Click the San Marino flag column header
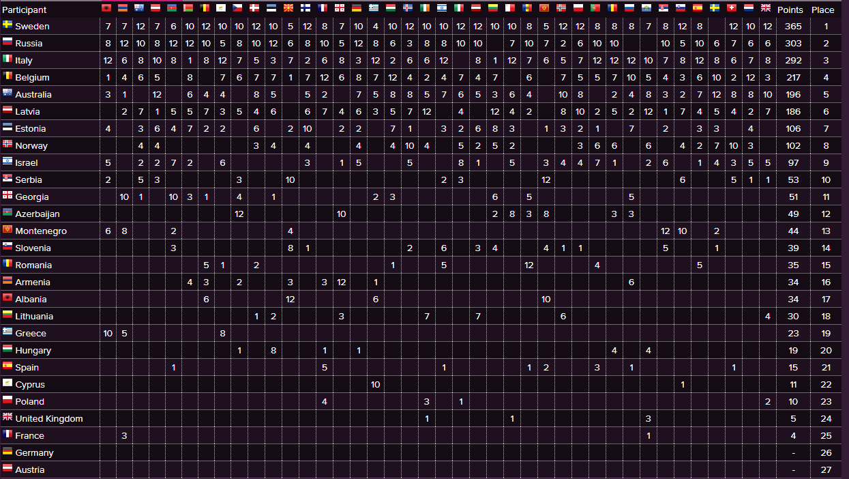This screenshot has width=849, height=479. tap(646, 8)
